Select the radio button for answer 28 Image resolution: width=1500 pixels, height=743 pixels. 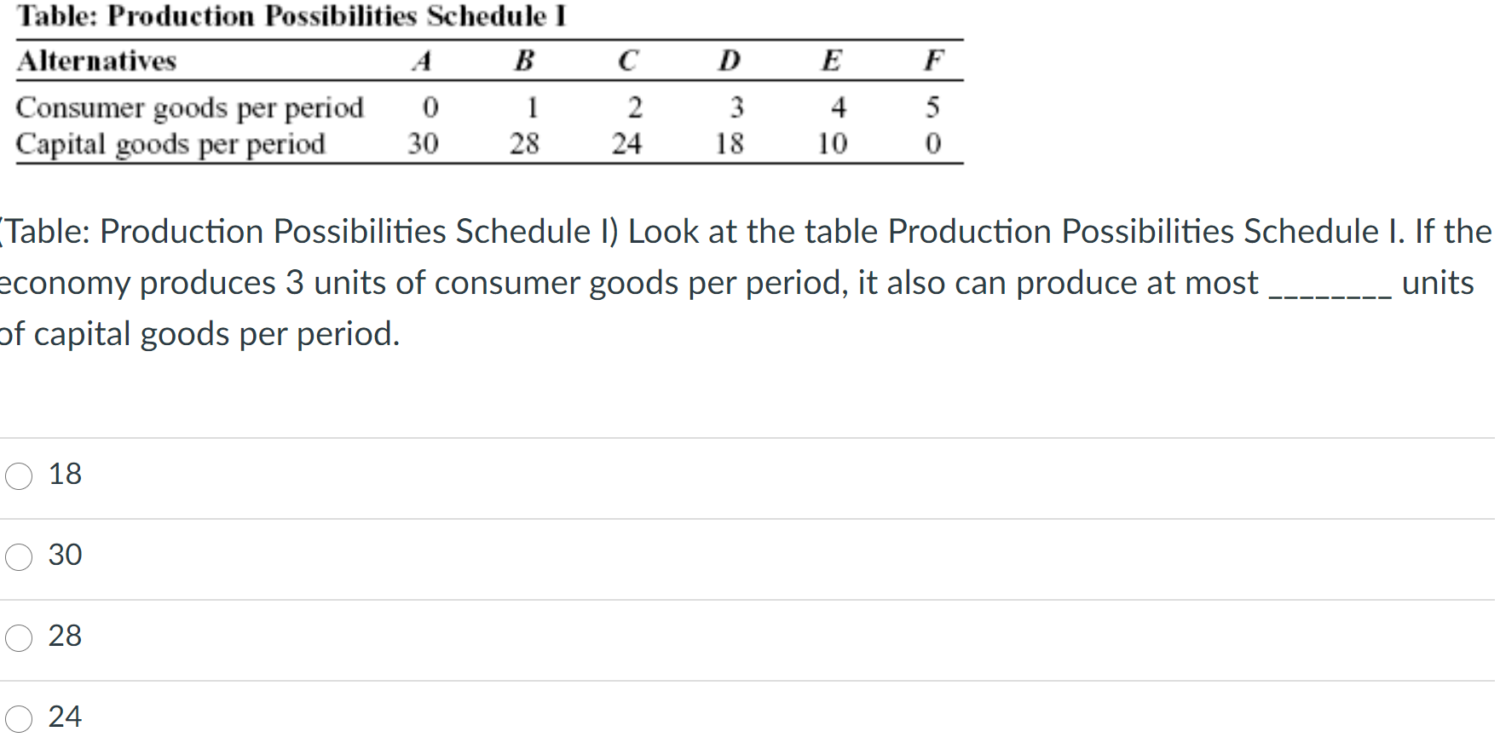18,637
